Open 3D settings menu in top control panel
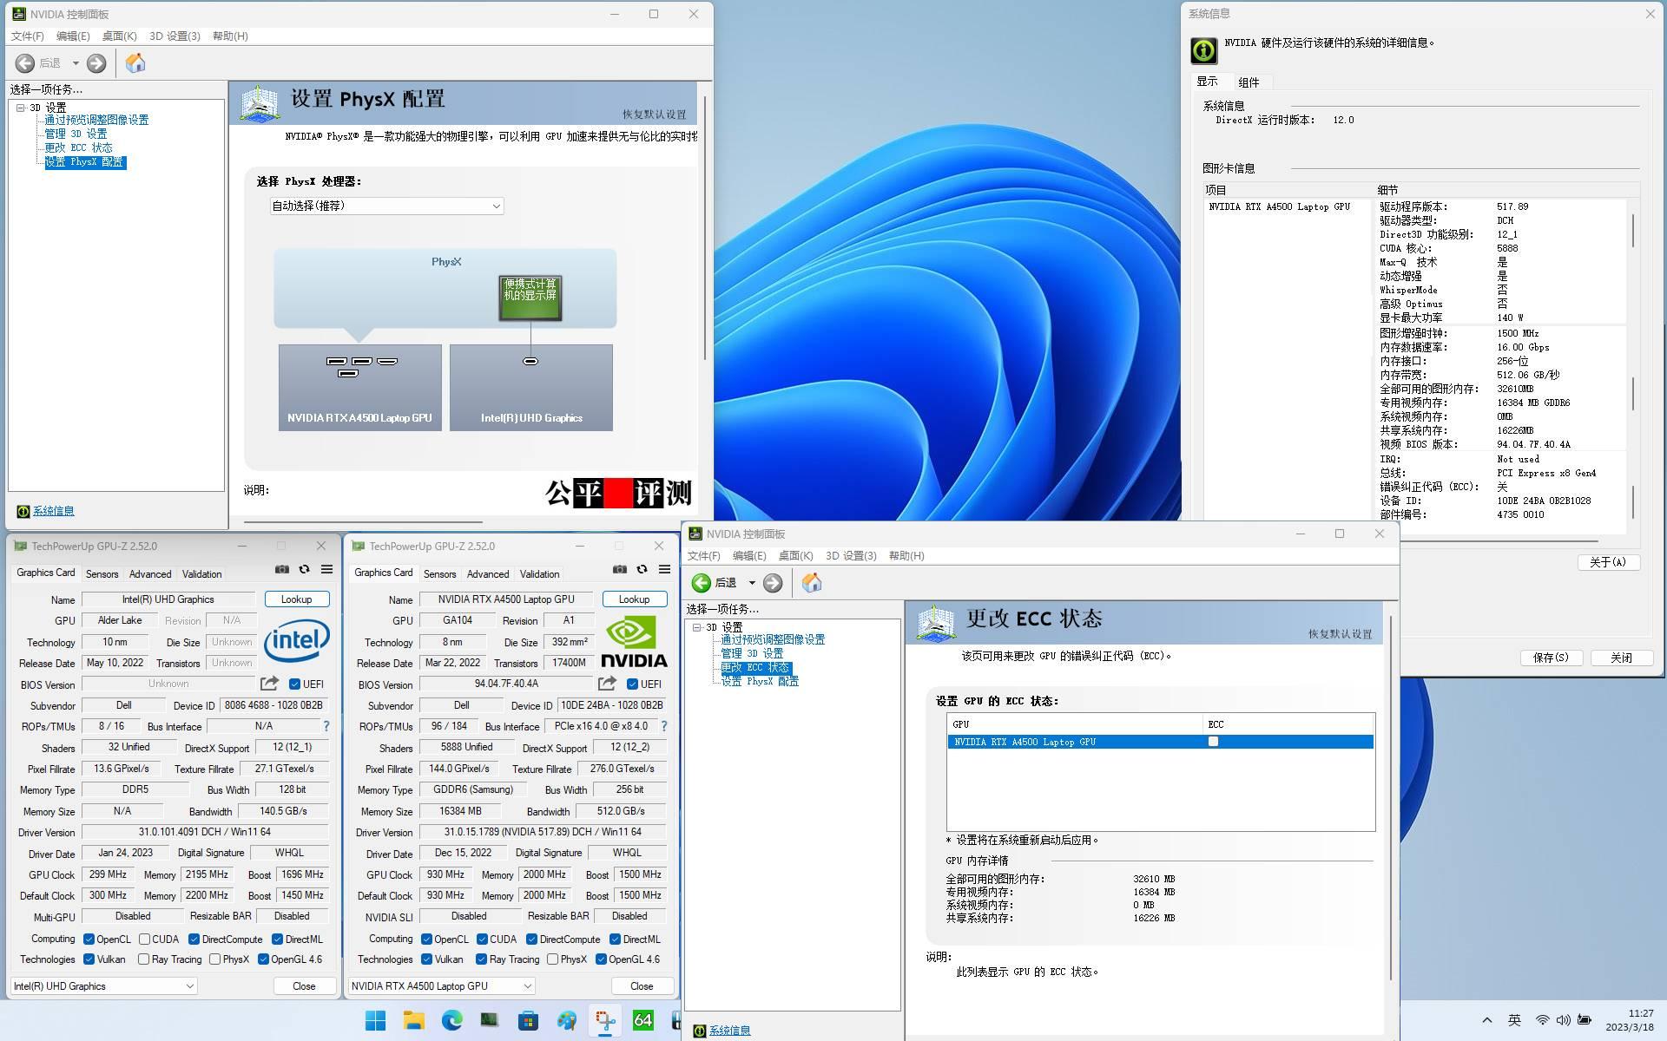The image size is (1667, 1041). (175, 36)
